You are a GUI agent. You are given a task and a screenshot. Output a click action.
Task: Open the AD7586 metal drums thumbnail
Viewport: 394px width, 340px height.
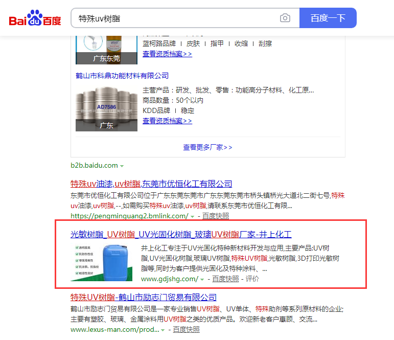[x=106, y=108]
